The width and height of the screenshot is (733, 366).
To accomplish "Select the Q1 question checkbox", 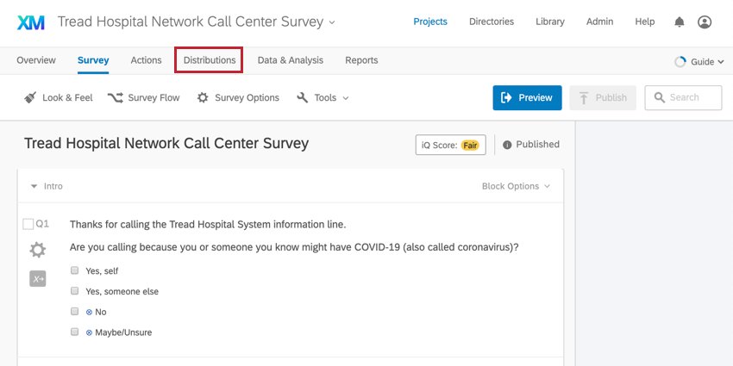I will (28, 225).
